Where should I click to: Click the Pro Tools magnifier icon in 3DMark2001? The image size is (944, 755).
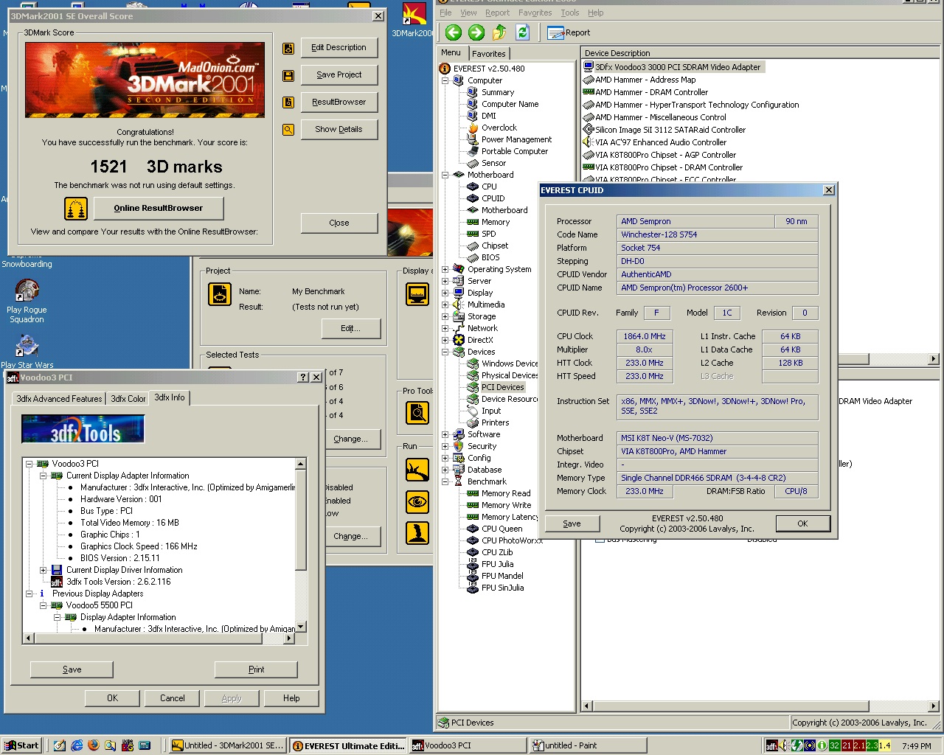tap(417, 412)
